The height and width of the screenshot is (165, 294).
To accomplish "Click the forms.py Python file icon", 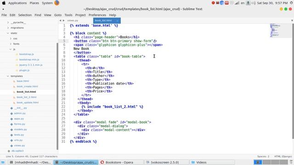I will (x=11, y=124).
